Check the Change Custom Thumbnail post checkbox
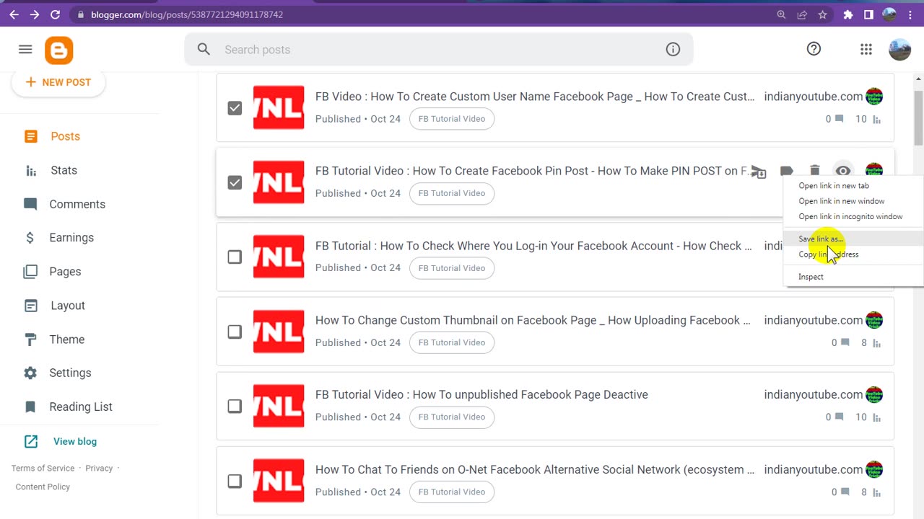The height and width of the screenshot is (519, 924). pos(235,332)
